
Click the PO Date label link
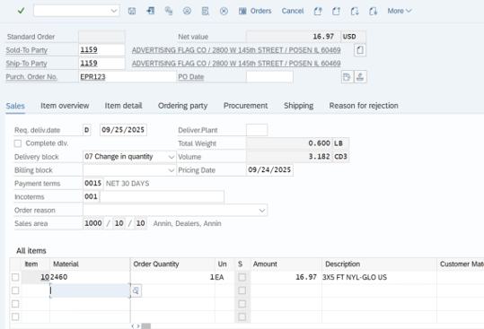(191, 77)
